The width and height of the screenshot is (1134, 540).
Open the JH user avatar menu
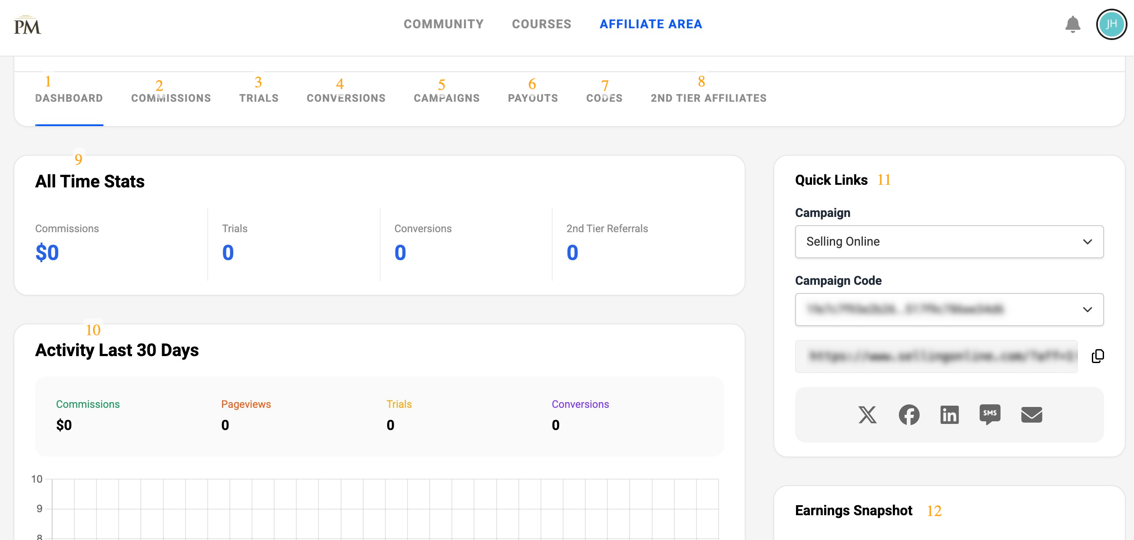(x=1111, y=24)
